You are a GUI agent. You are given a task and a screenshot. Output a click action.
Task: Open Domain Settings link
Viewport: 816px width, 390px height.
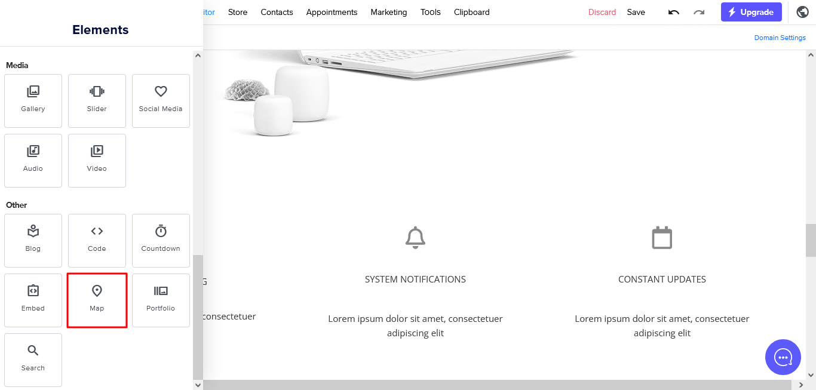[x=780, y=38]
